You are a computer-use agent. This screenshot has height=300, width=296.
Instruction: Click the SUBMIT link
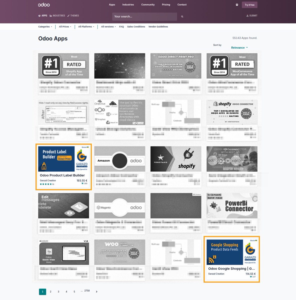click(x=252, y=15)
